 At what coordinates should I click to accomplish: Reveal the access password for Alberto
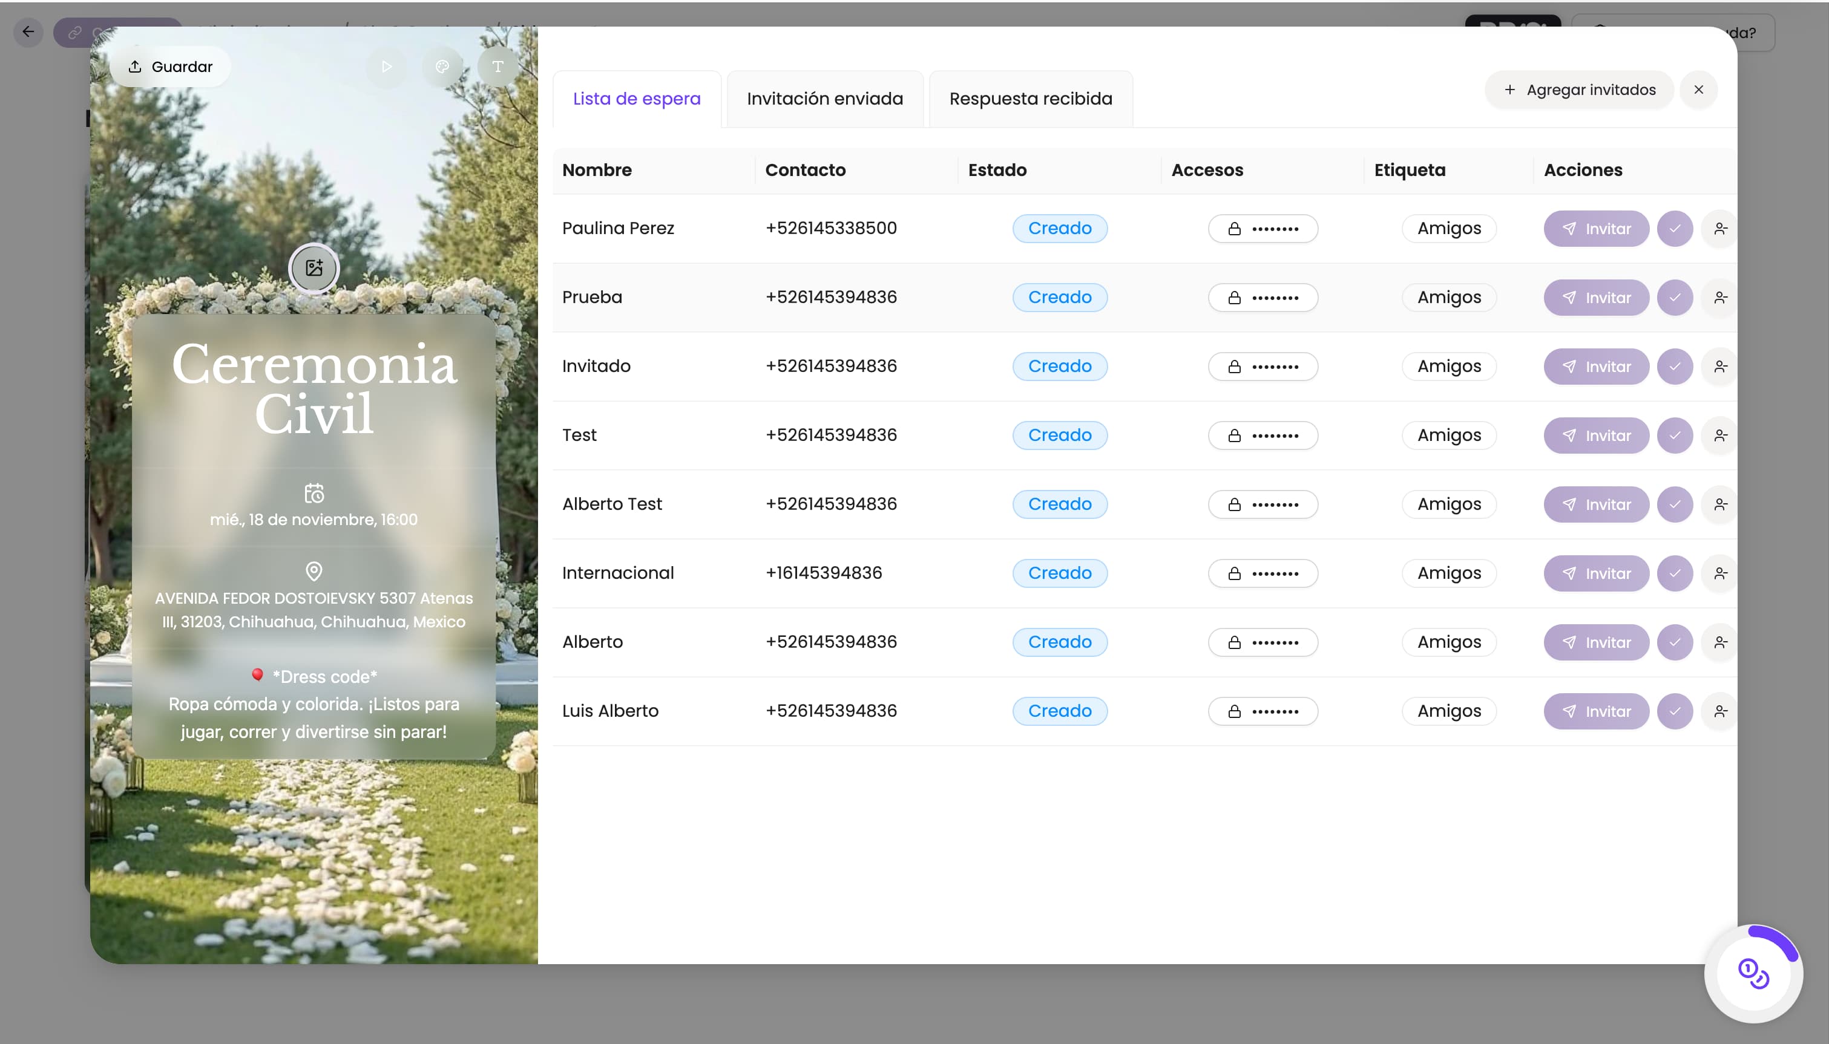[x=1263, y=642]
